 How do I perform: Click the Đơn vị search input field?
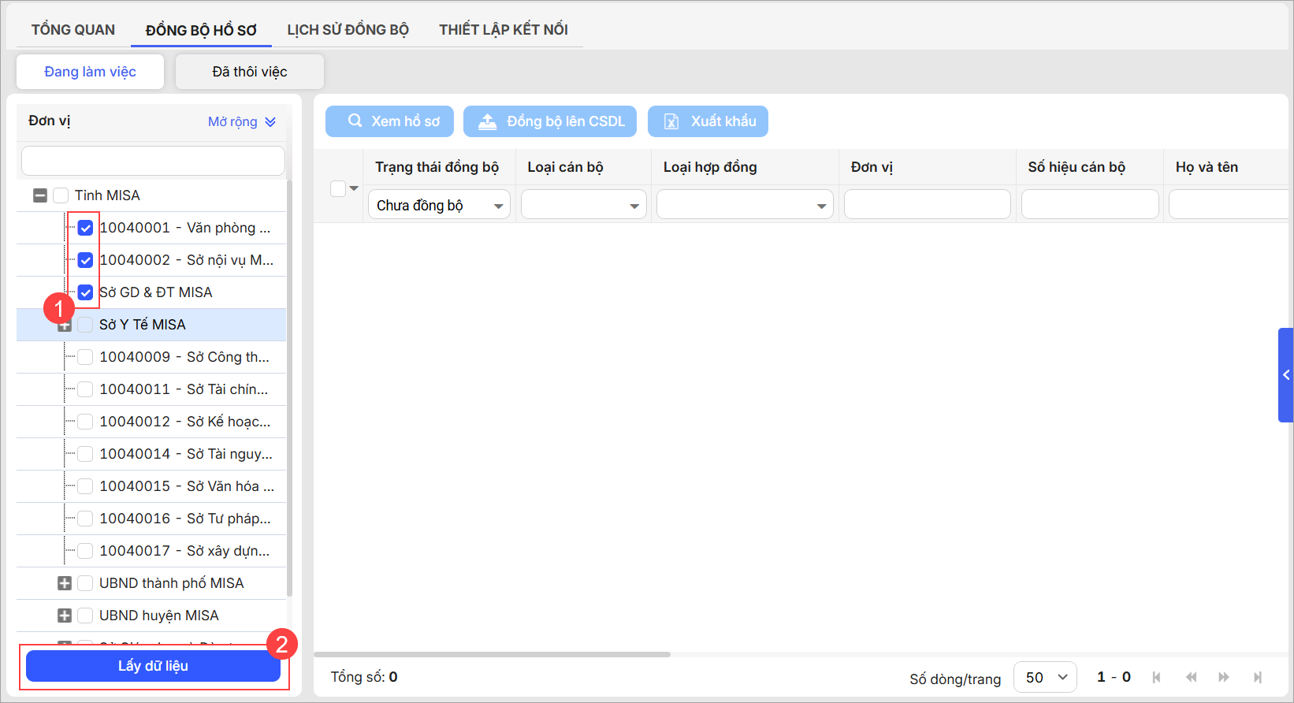click(x=153, y=161)
